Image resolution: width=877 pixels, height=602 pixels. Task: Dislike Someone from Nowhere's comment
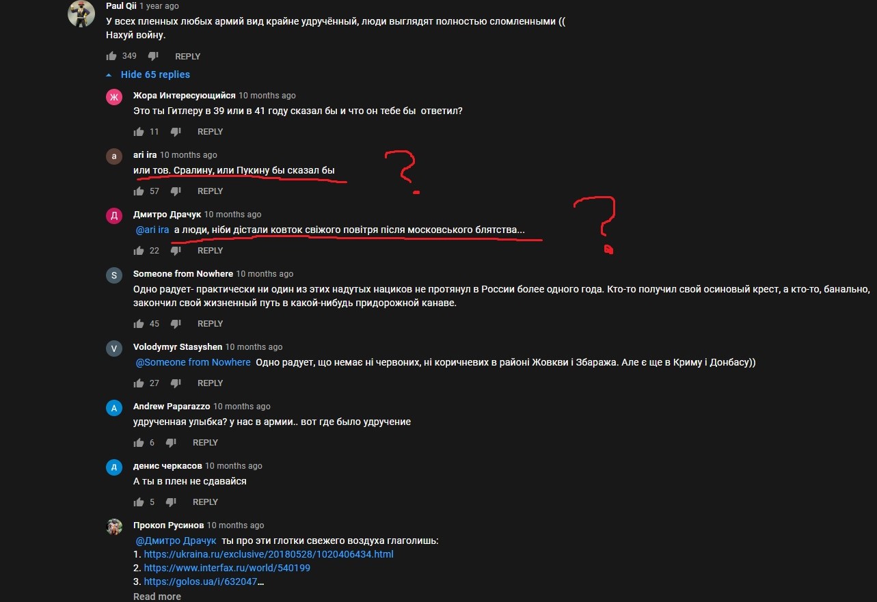(176, 323)
